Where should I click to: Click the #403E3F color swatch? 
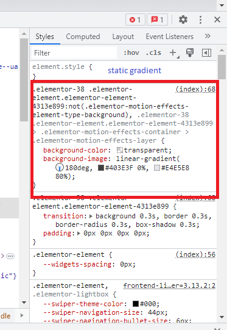(x=101, y=168)
